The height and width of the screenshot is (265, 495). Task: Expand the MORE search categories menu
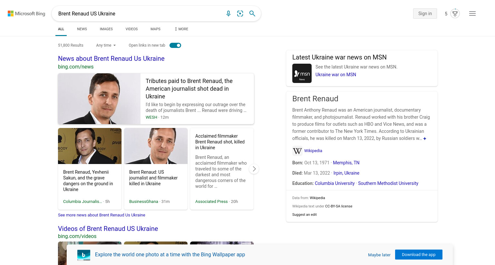[x=182, y=29]
